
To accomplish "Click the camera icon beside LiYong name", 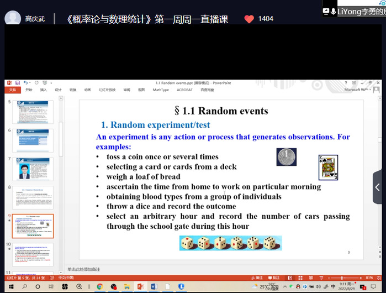I will tap(326, 11).
